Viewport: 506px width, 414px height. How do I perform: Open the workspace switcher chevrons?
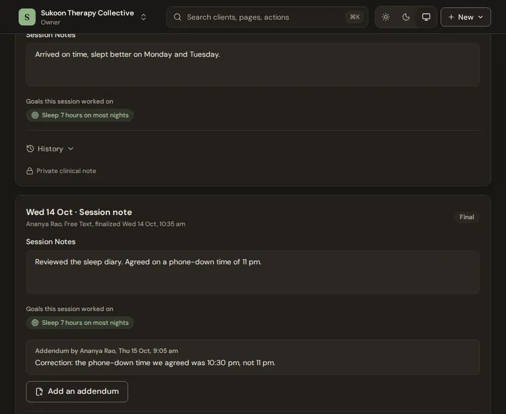pos(144,17)
